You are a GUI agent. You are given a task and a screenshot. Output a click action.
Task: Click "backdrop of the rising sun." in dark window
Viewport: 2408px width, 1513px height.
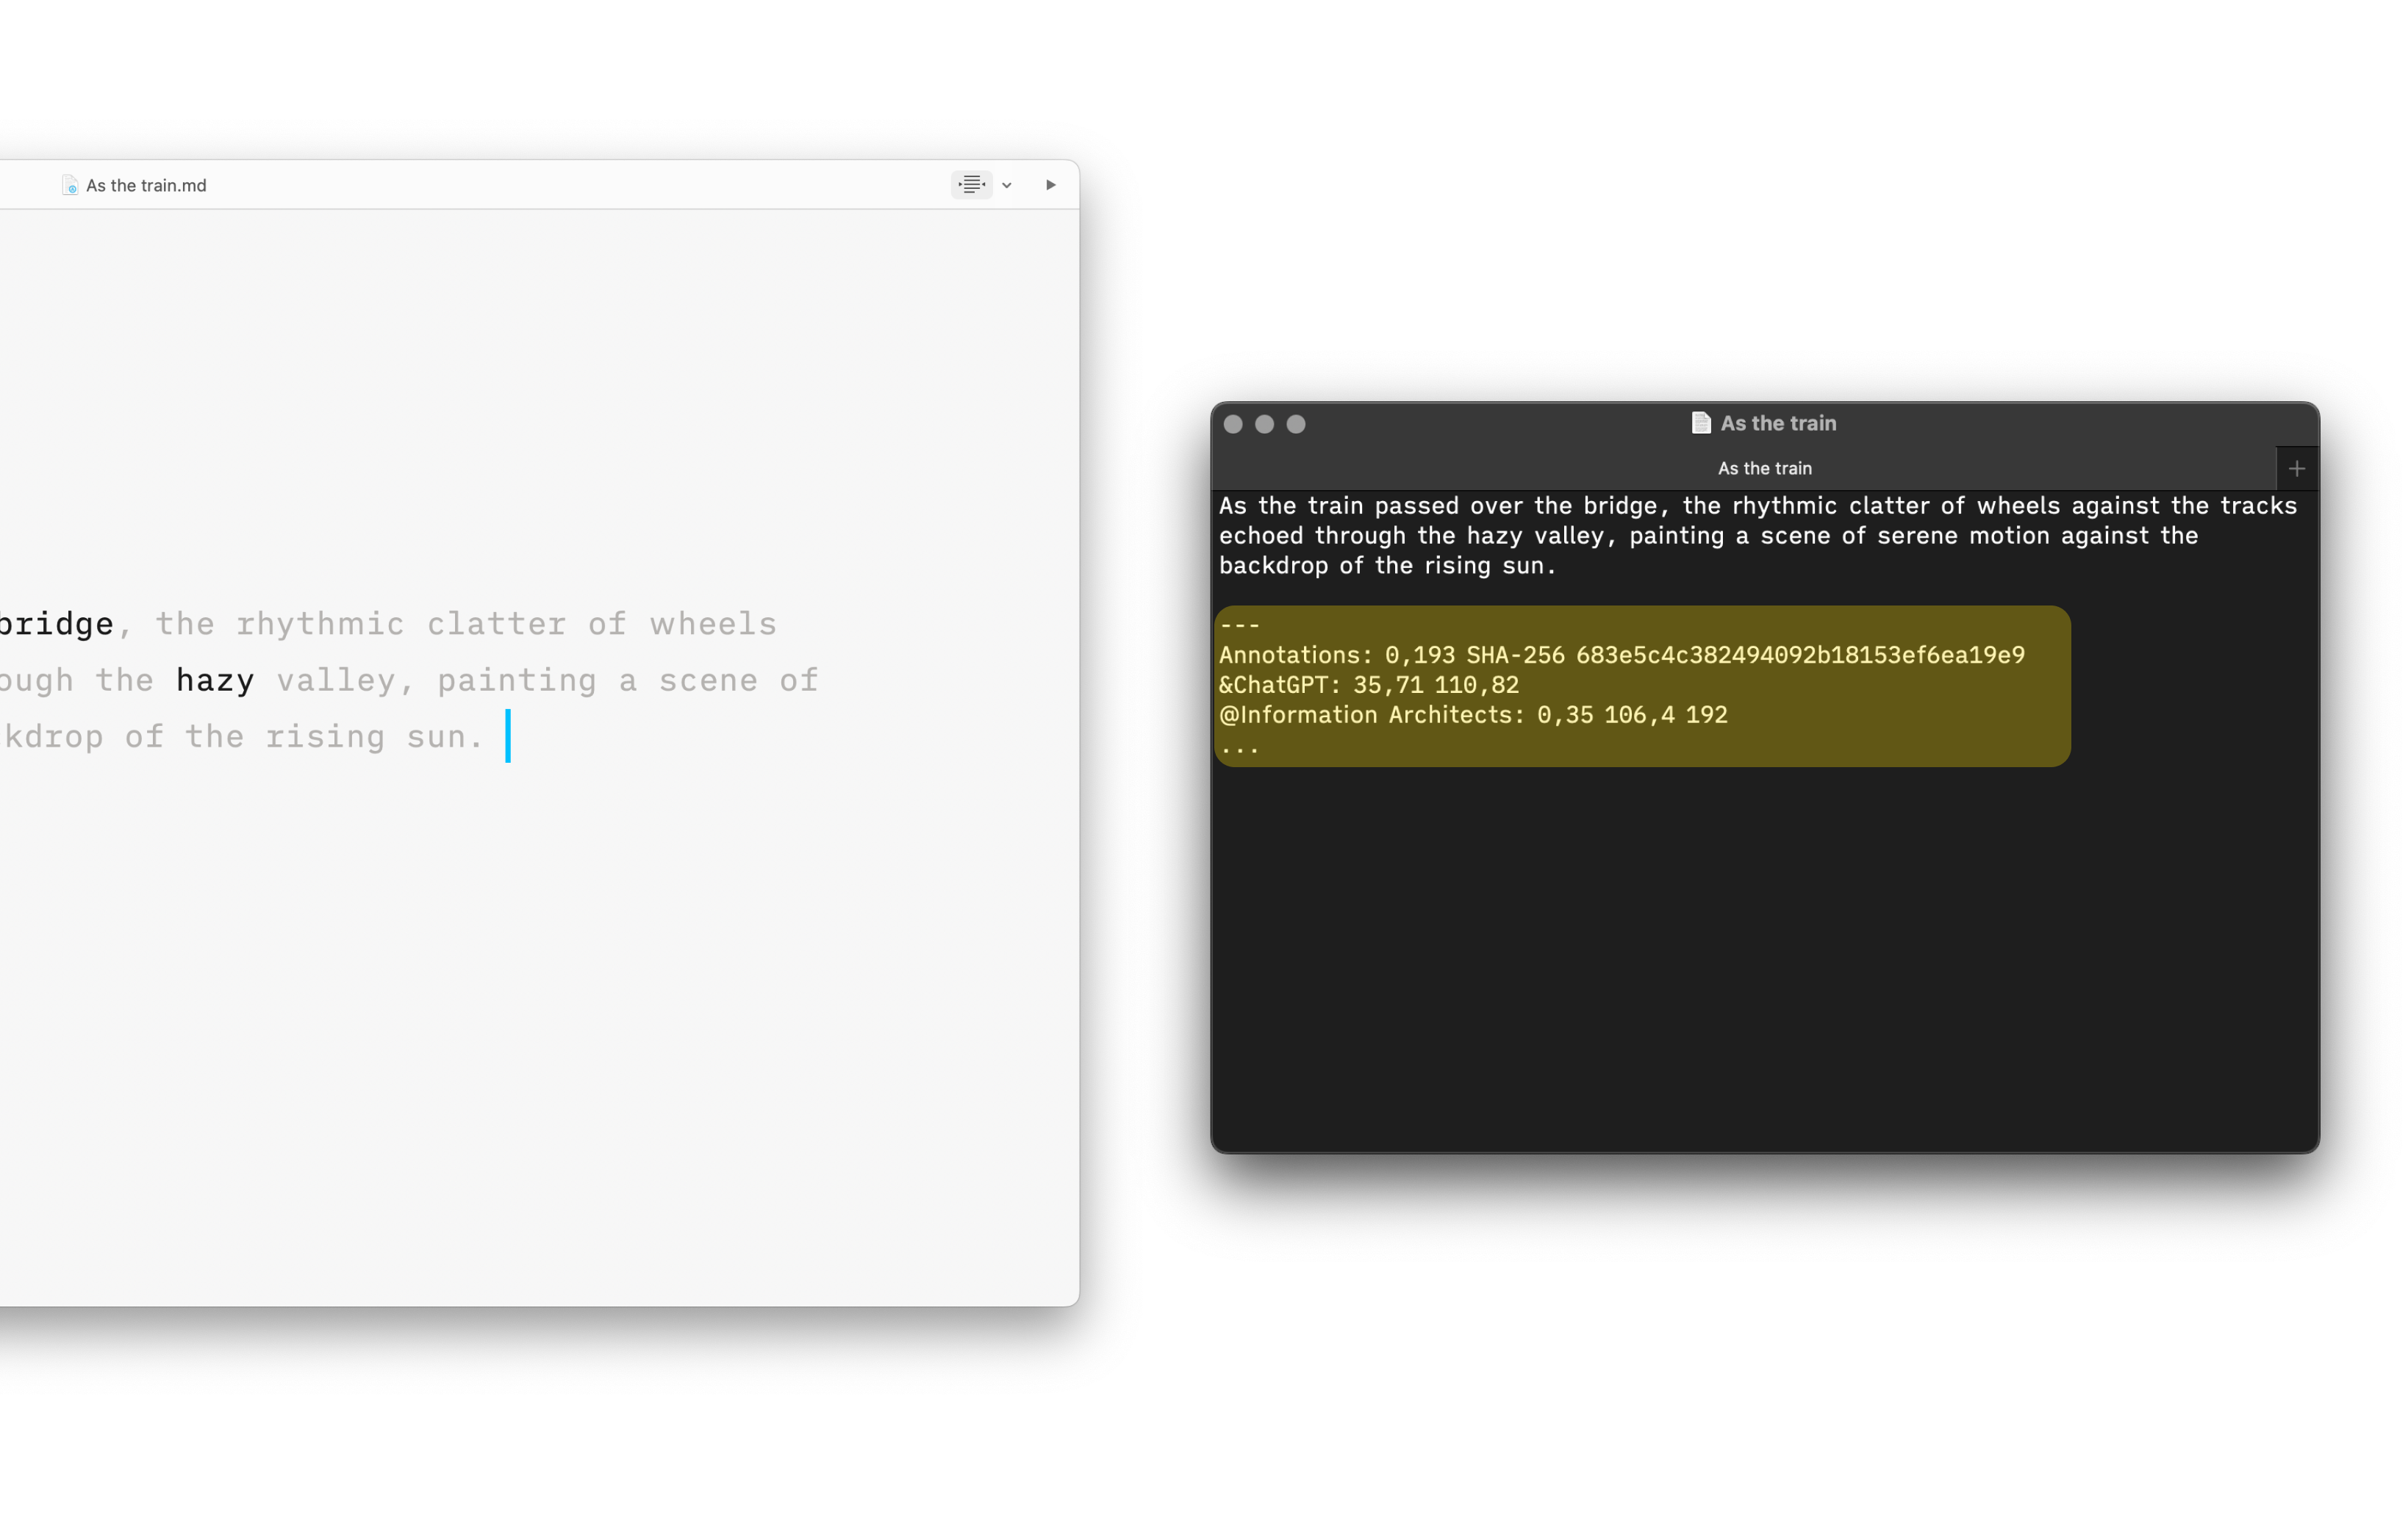[x=1387, y=566]
